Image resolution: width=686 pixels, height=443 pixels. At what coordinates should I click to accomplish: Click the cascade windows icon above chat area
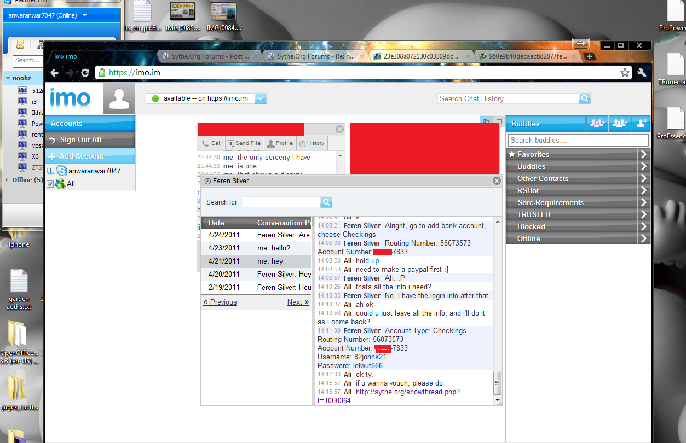point(486,121)
